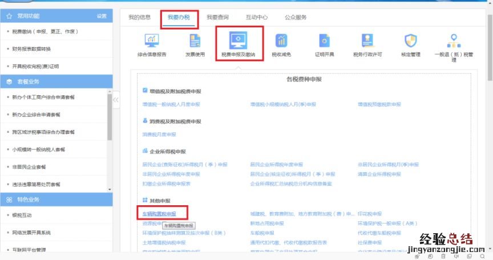Click 清算企业所得税申报 link
This screenshot has height=260, width=493.
[379, 174]
